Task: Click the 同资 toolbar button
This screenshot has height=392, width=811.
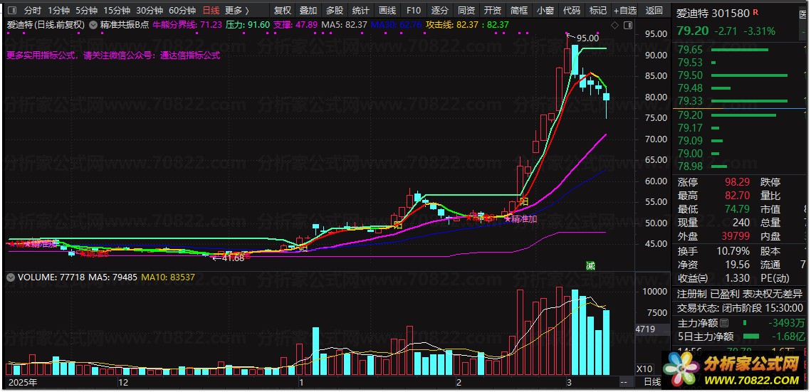Action: [x=466, y=11]
